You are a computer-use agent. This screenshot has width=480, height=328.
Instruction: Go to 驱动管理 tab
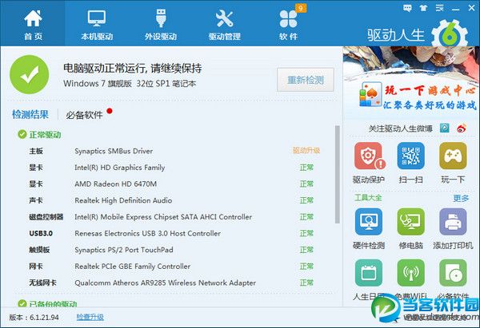click(224, 24)
